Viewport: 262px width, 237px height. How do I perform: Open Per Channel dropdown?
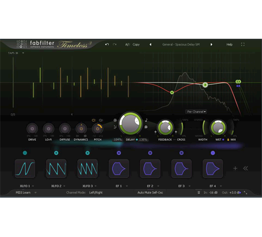(x=197, y=112)
